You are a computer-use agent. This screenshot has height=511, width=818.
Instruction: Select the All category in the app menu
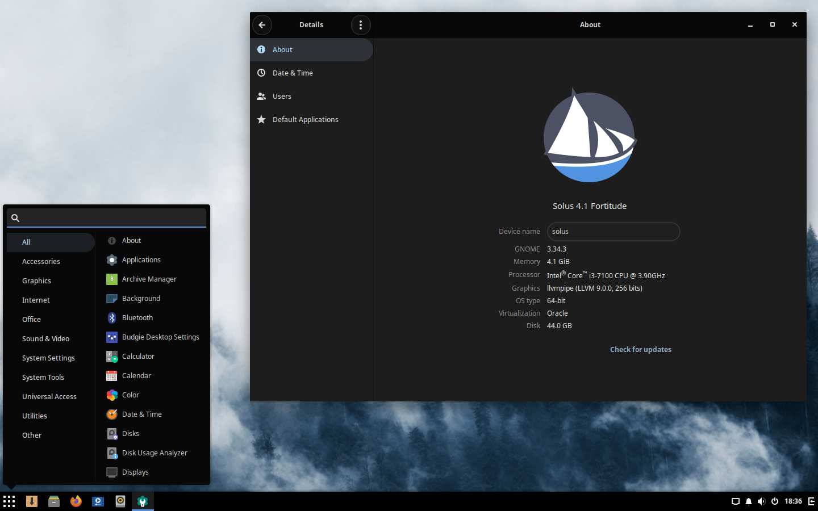click(x=51, y=242)
